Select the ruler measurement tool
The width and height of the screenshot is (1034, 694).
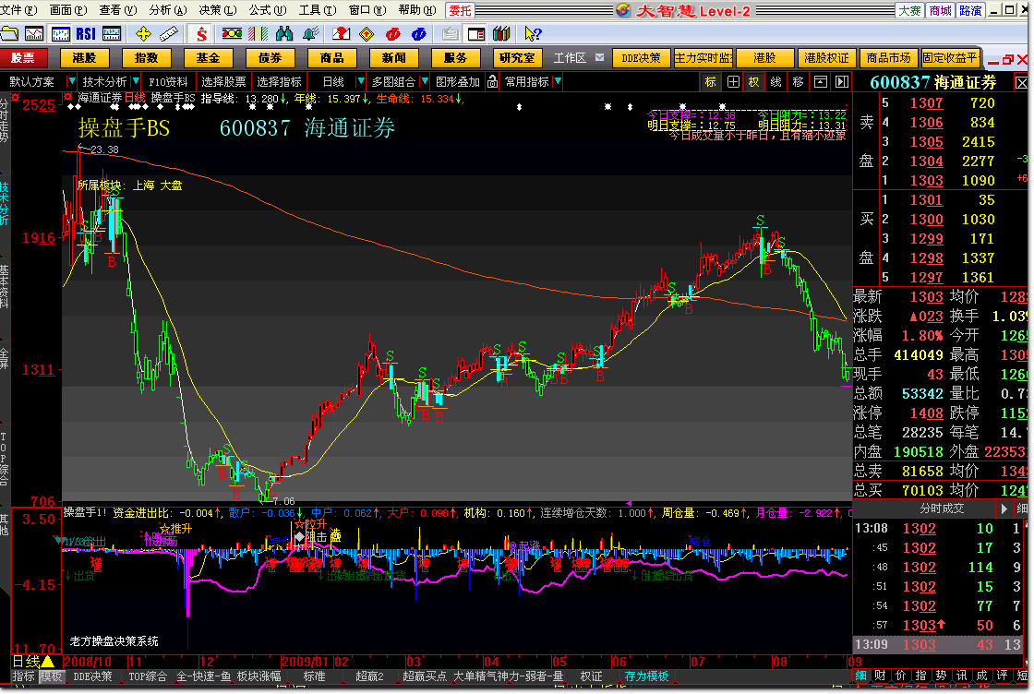tap(169, 33)
